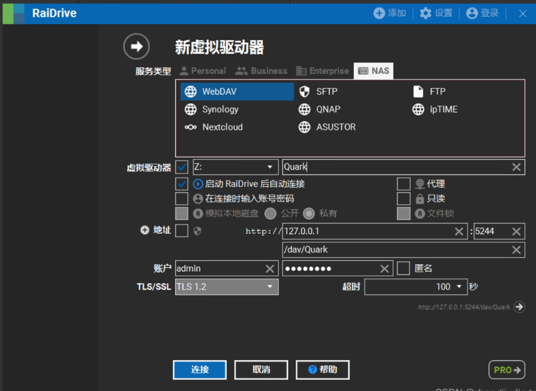
Task: Click the globe icon beside 代理
Action: pyautogui.click(x=420, y=184)
